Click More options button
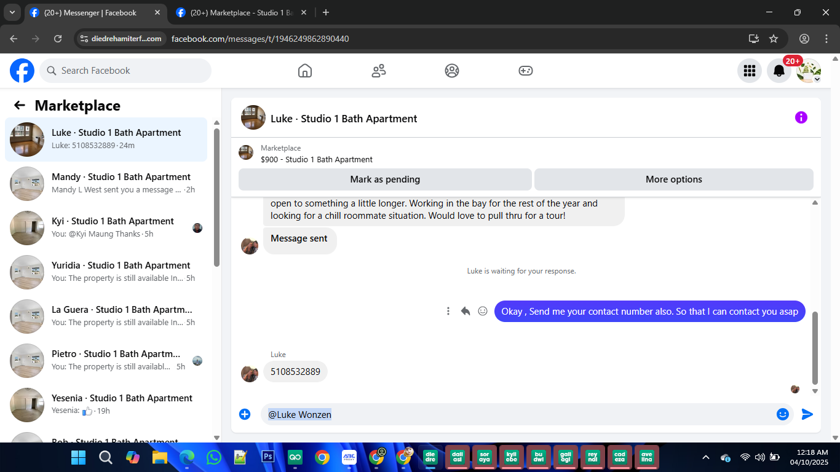The image size is (840, 472). pos(674,179)
